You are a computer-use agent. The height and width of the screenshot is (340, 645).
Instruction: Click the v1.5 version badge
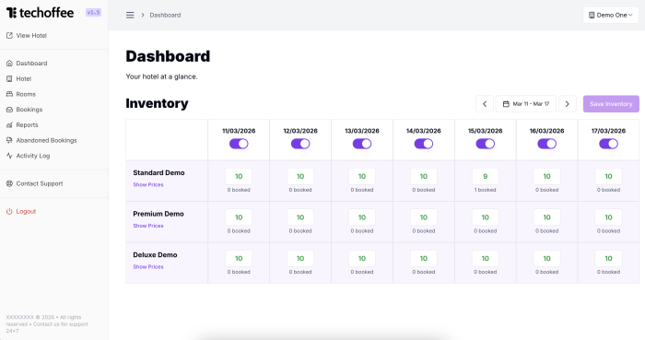coord(93,12)
